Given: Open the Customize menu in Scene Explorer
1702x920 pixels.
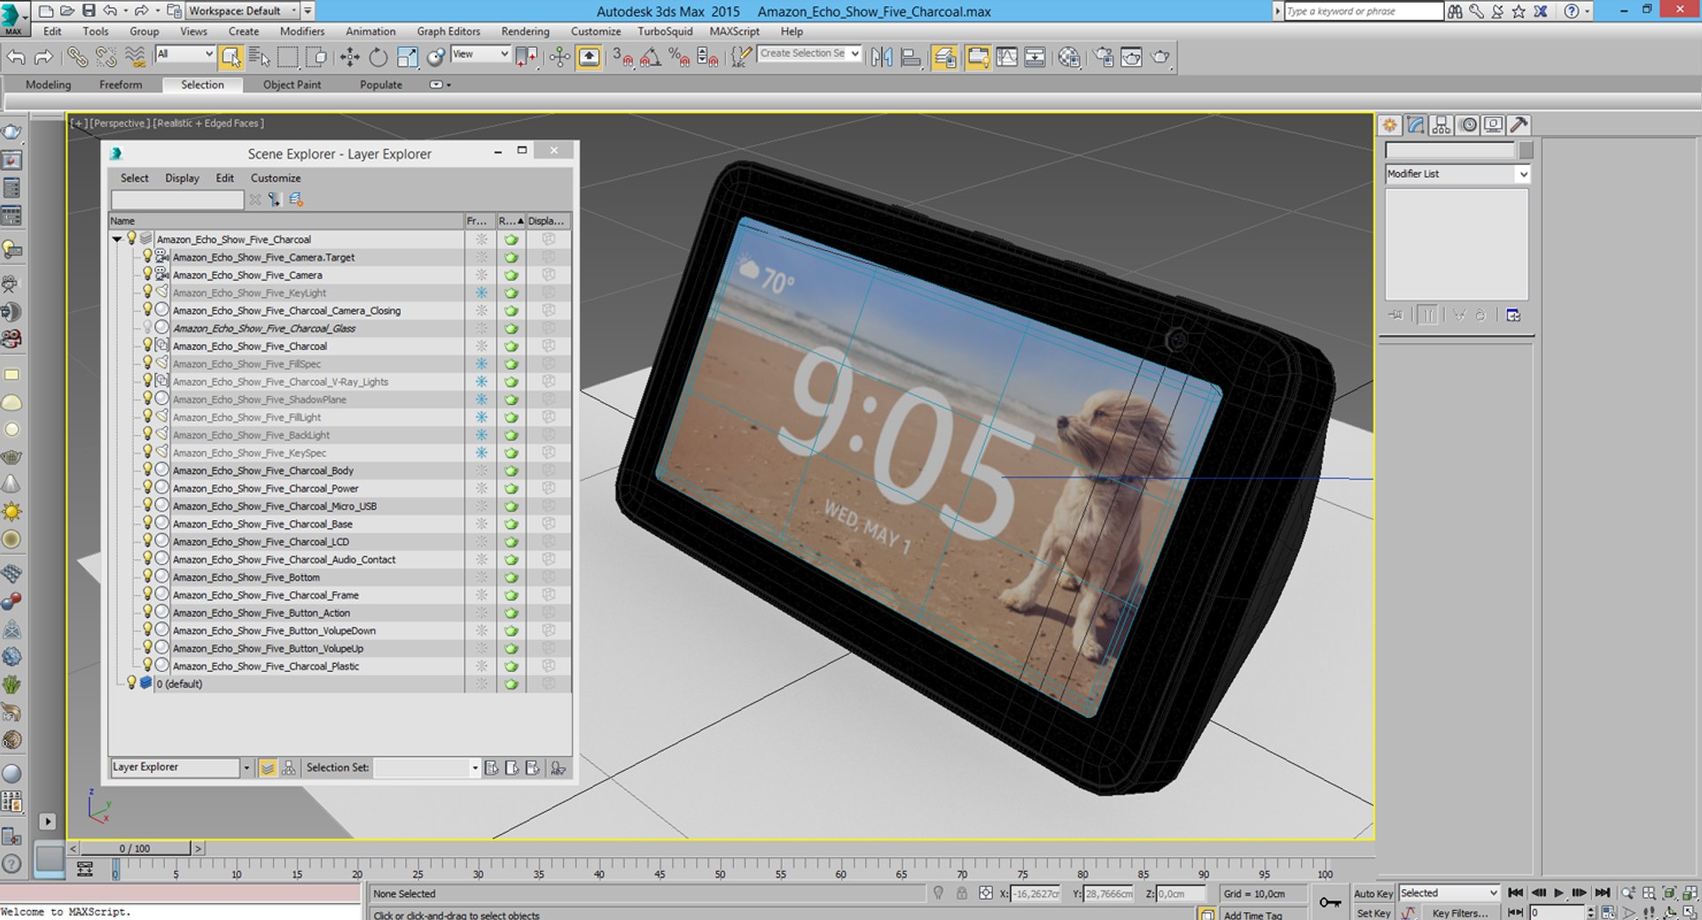Looking at the screenshot, I should (x=275, y=178).
